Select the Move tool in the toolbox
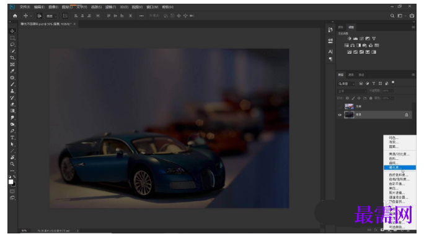 (x=12, y=31)
